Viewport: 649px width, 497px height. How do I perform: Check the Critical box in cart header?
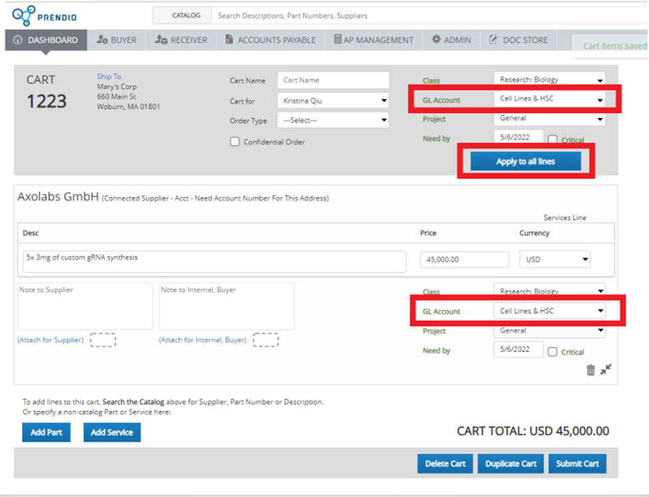click(x=552, y=140)
